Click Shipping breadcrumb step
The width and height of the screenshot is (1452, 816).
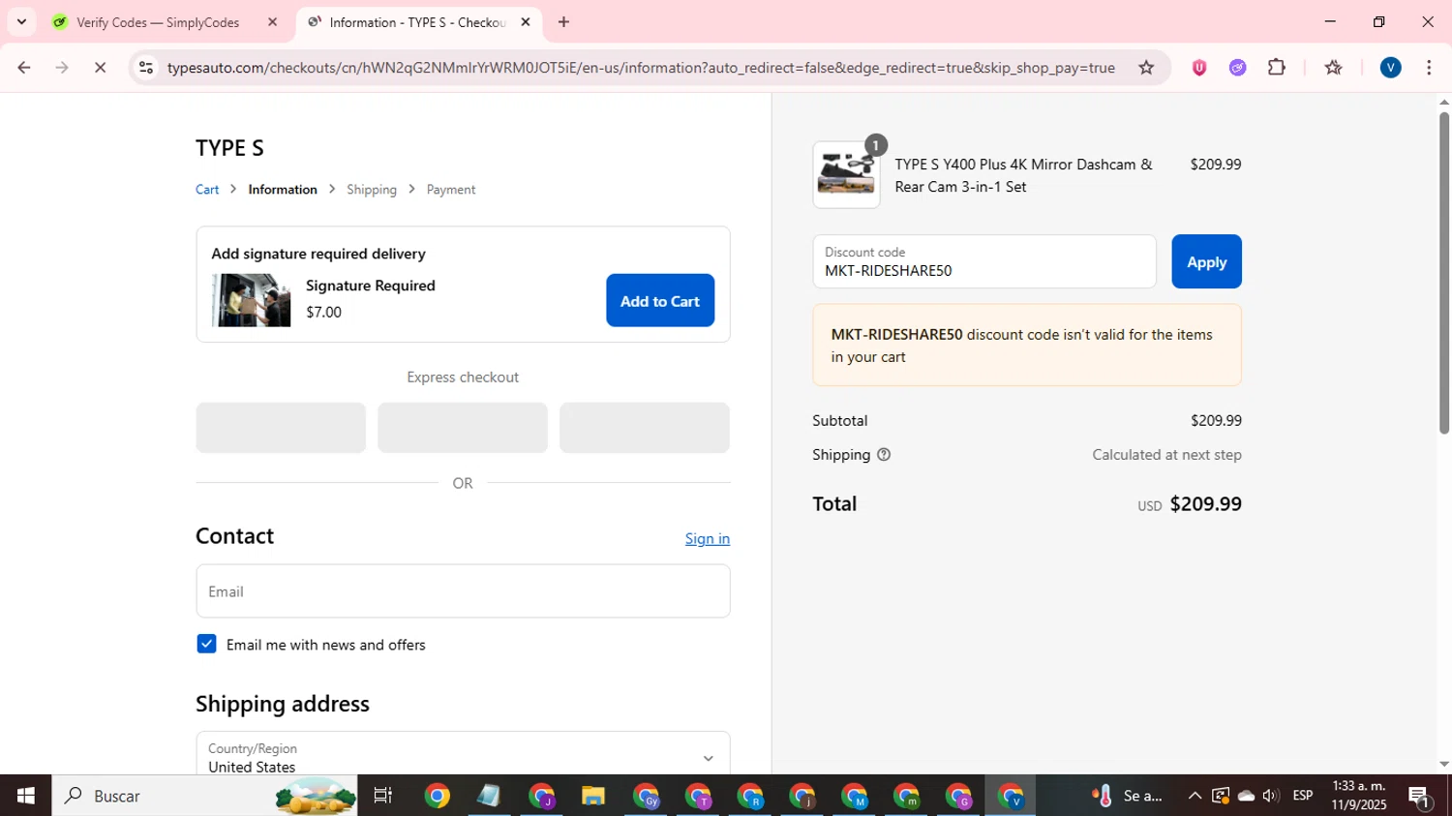pyautogui.click(x=372, y=190)
